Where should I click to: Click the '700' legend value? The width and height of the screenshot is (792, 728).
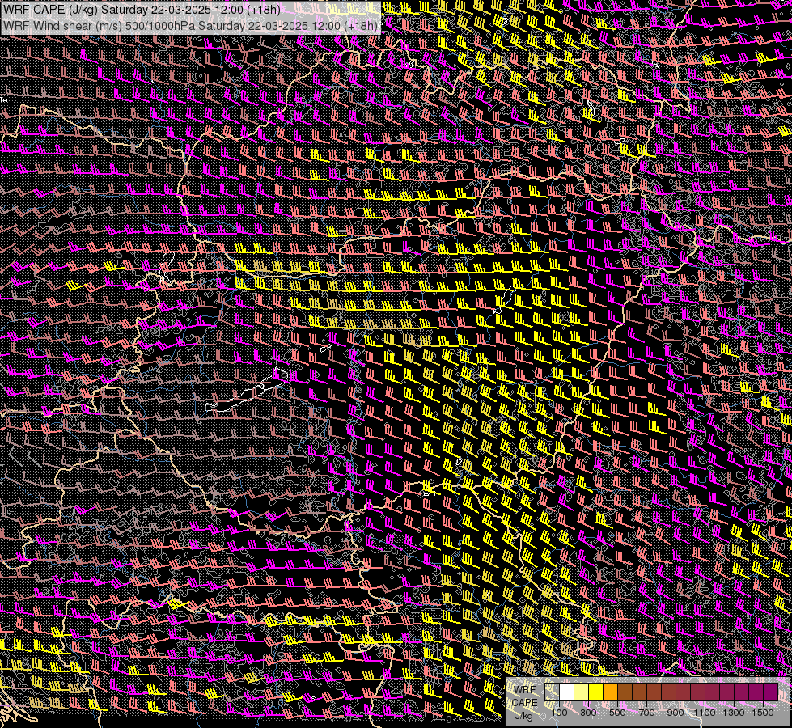646,713
